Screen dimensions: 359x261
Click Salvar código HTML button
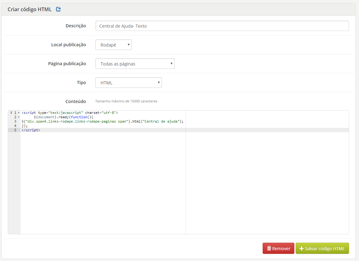pyautogui.click(x=322, y=248)
